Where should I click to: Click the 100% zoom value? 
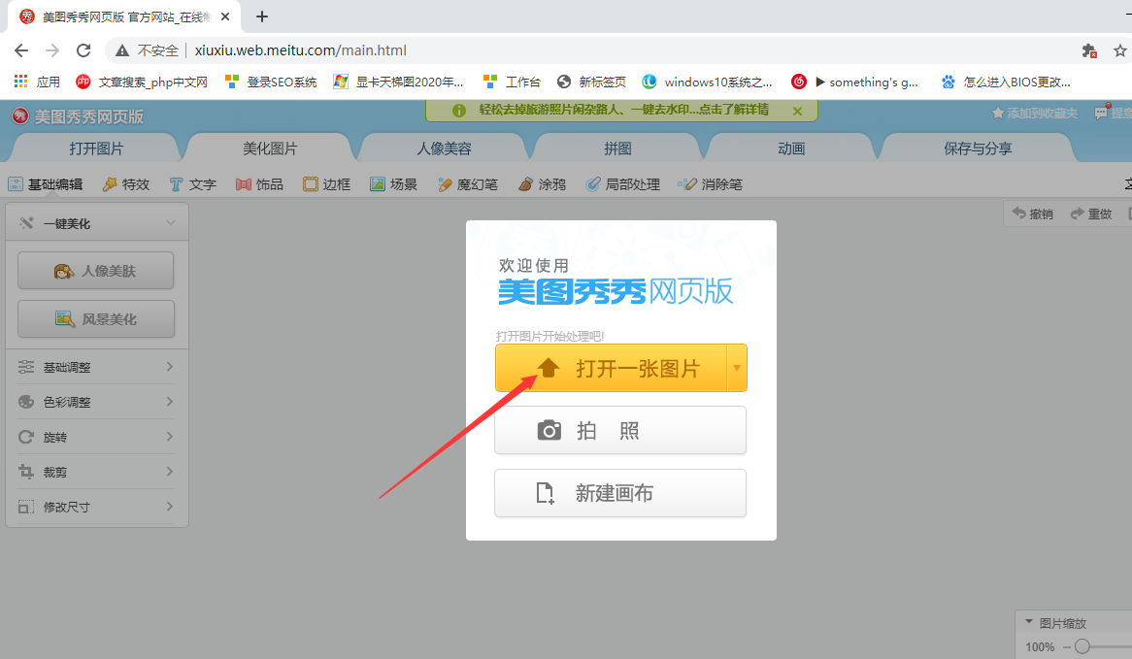[x=1041, y=646]
